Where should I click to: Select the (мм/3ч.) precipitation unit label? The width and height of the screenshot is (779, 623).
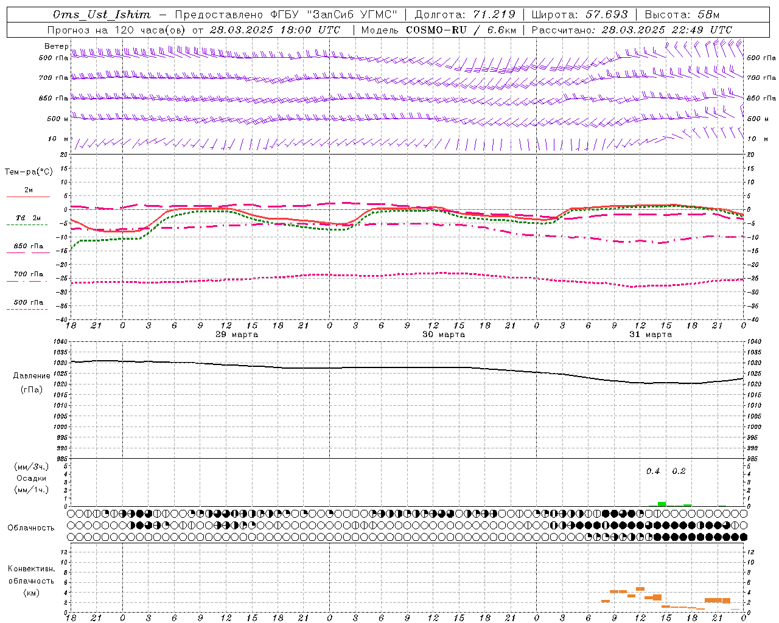point(31,467)
